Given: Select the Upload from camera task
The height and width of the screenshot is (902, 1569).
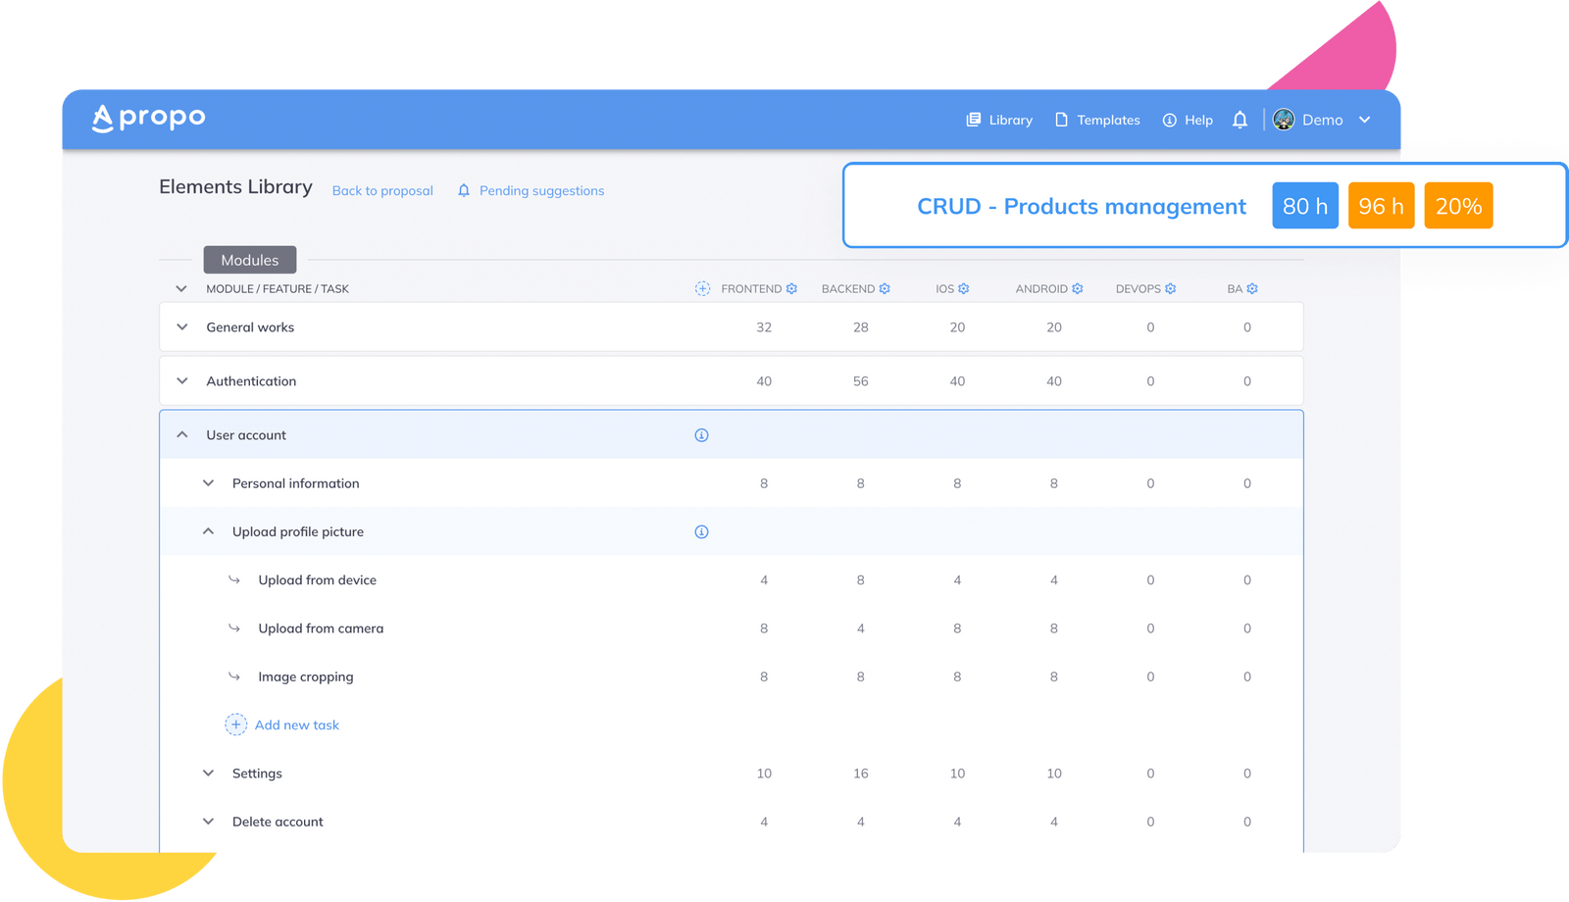Looking at the screenshot, I should (x=321, y=627).
